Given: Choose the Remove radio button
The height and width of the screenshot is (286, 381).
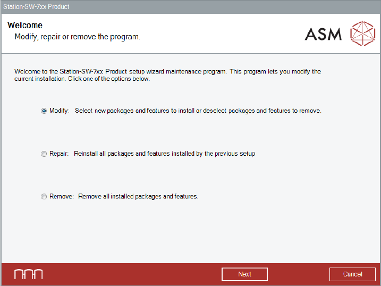Looking at the screenshot, I should point(44,197).
